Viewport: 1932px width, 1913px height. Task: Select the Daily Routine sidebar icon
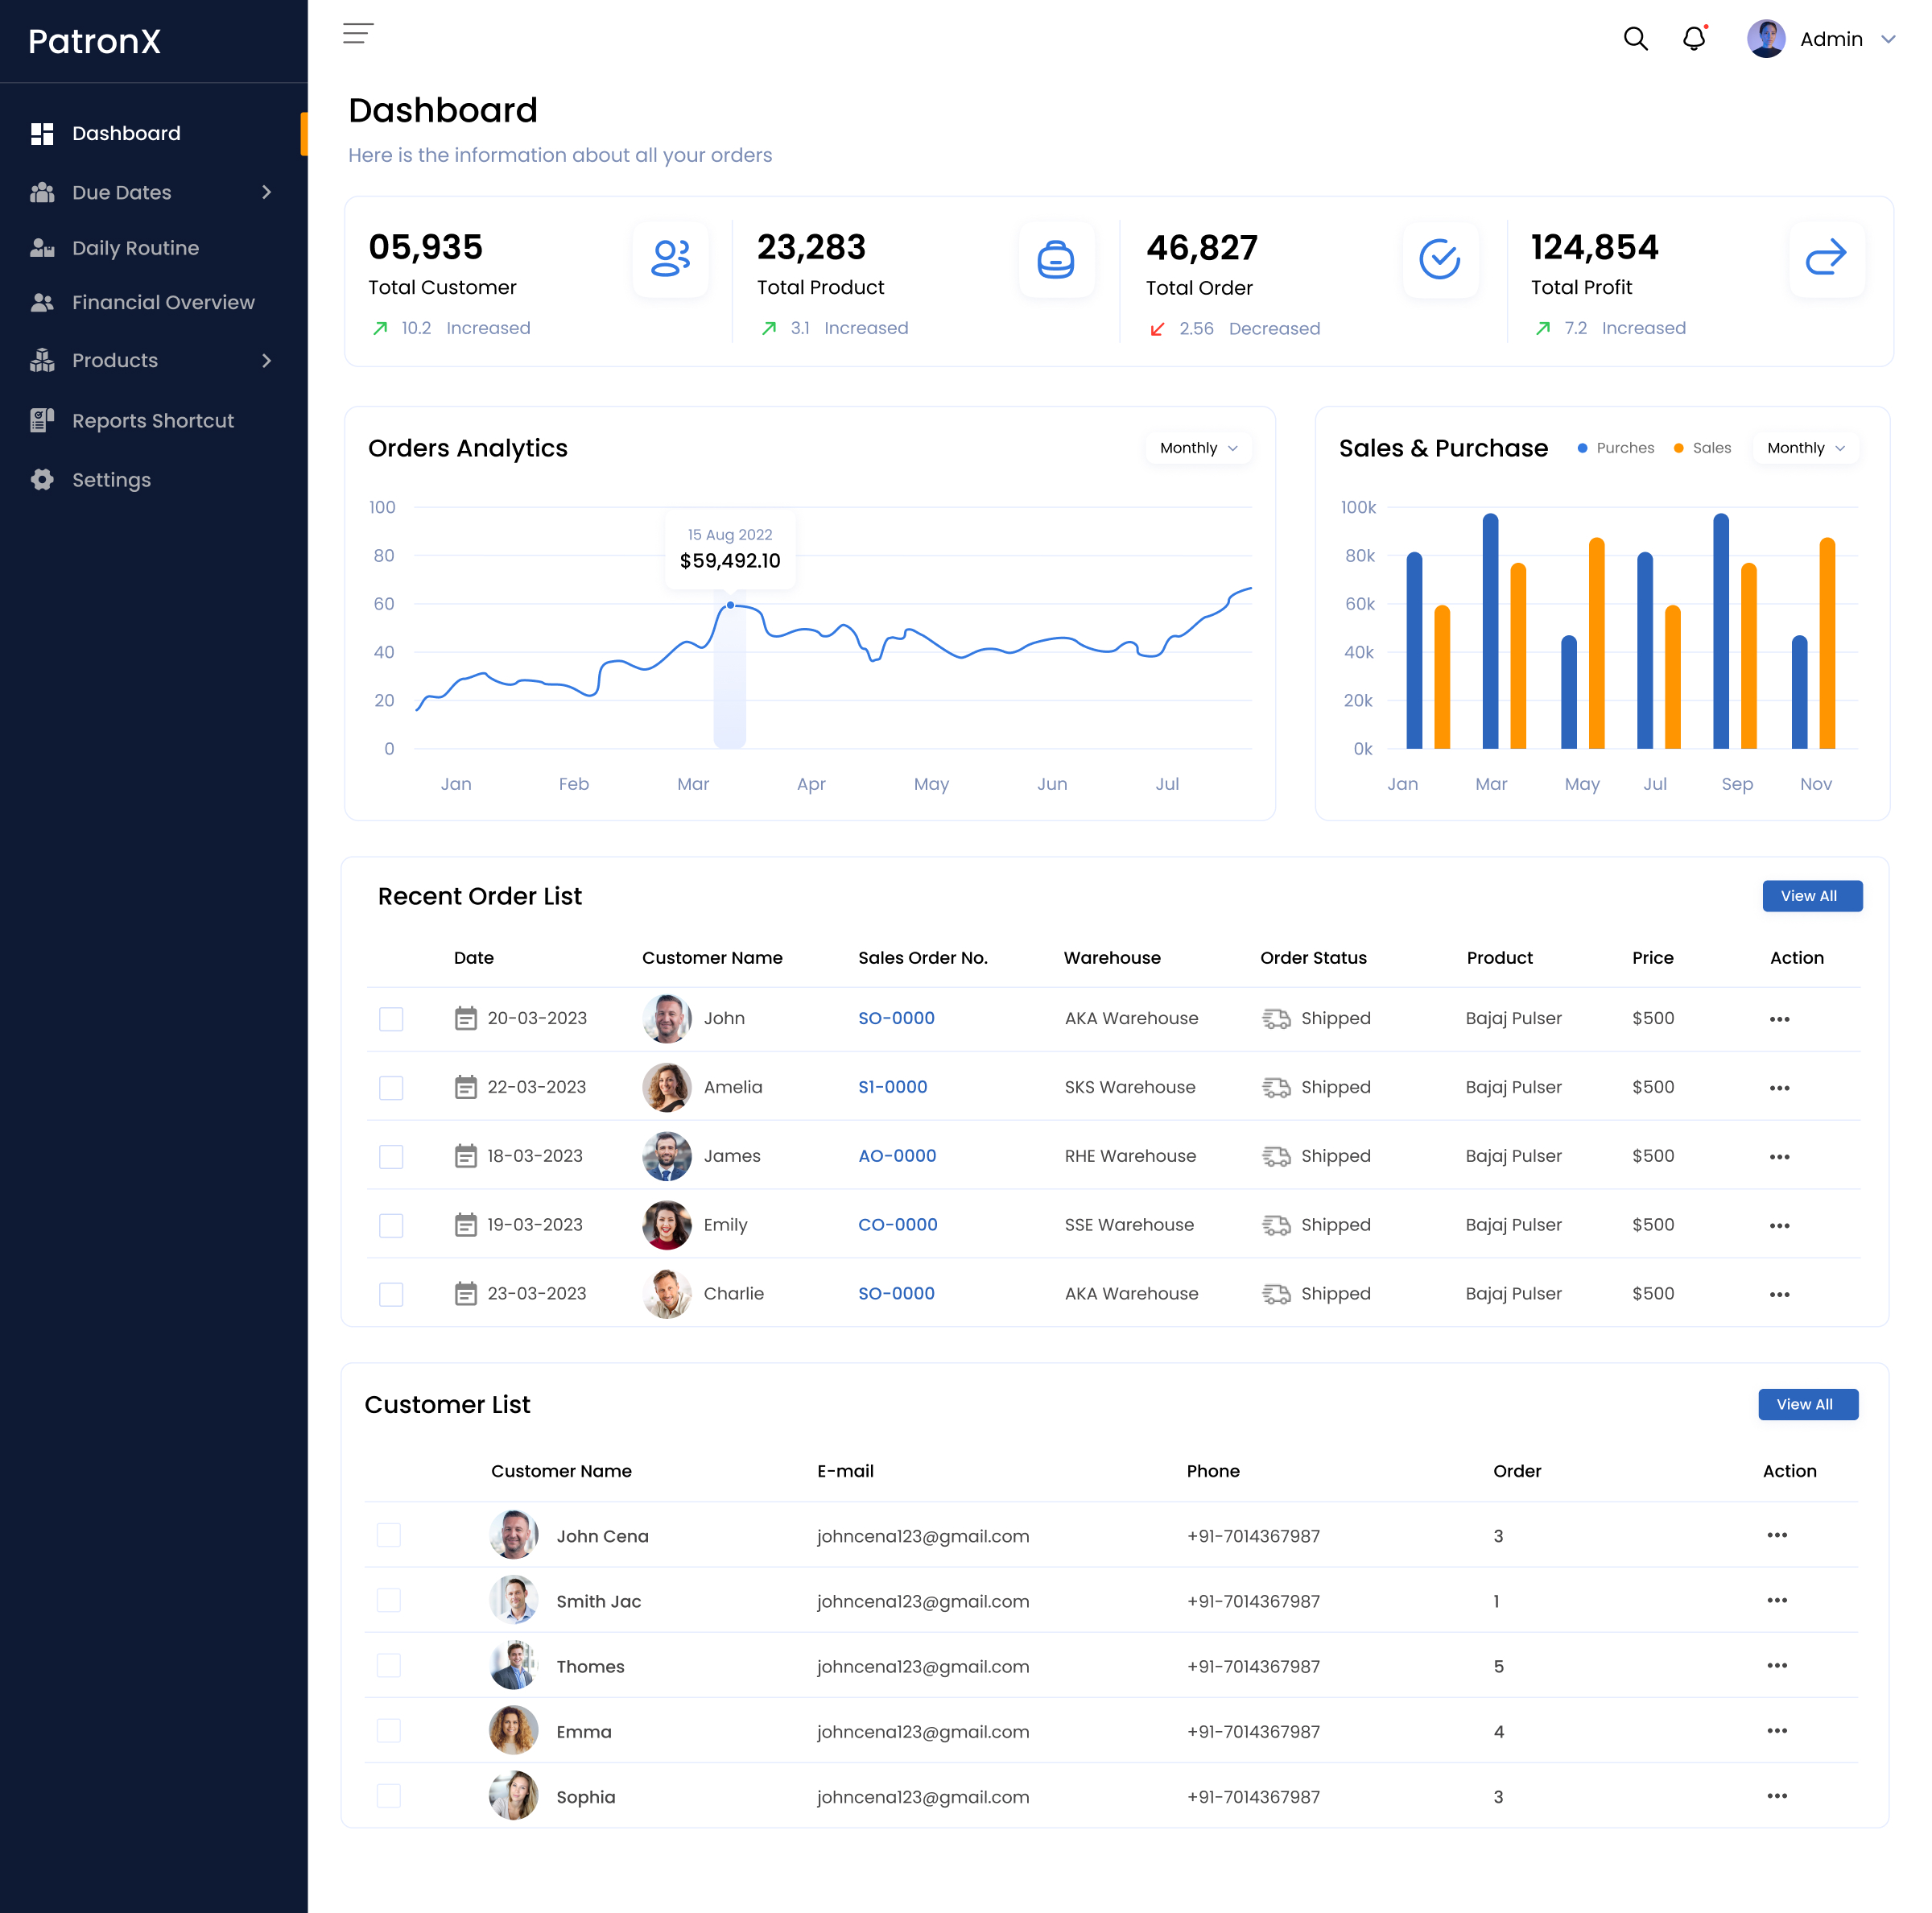[x=42, y=248]
